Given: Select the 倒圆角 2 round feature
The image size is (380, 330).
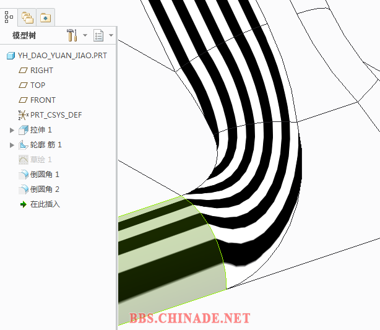Looking at the screenshot, I should [x=45, y=189].
